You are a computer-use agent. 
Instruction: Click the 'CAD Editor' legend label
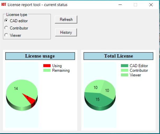[x=139, y=66]
